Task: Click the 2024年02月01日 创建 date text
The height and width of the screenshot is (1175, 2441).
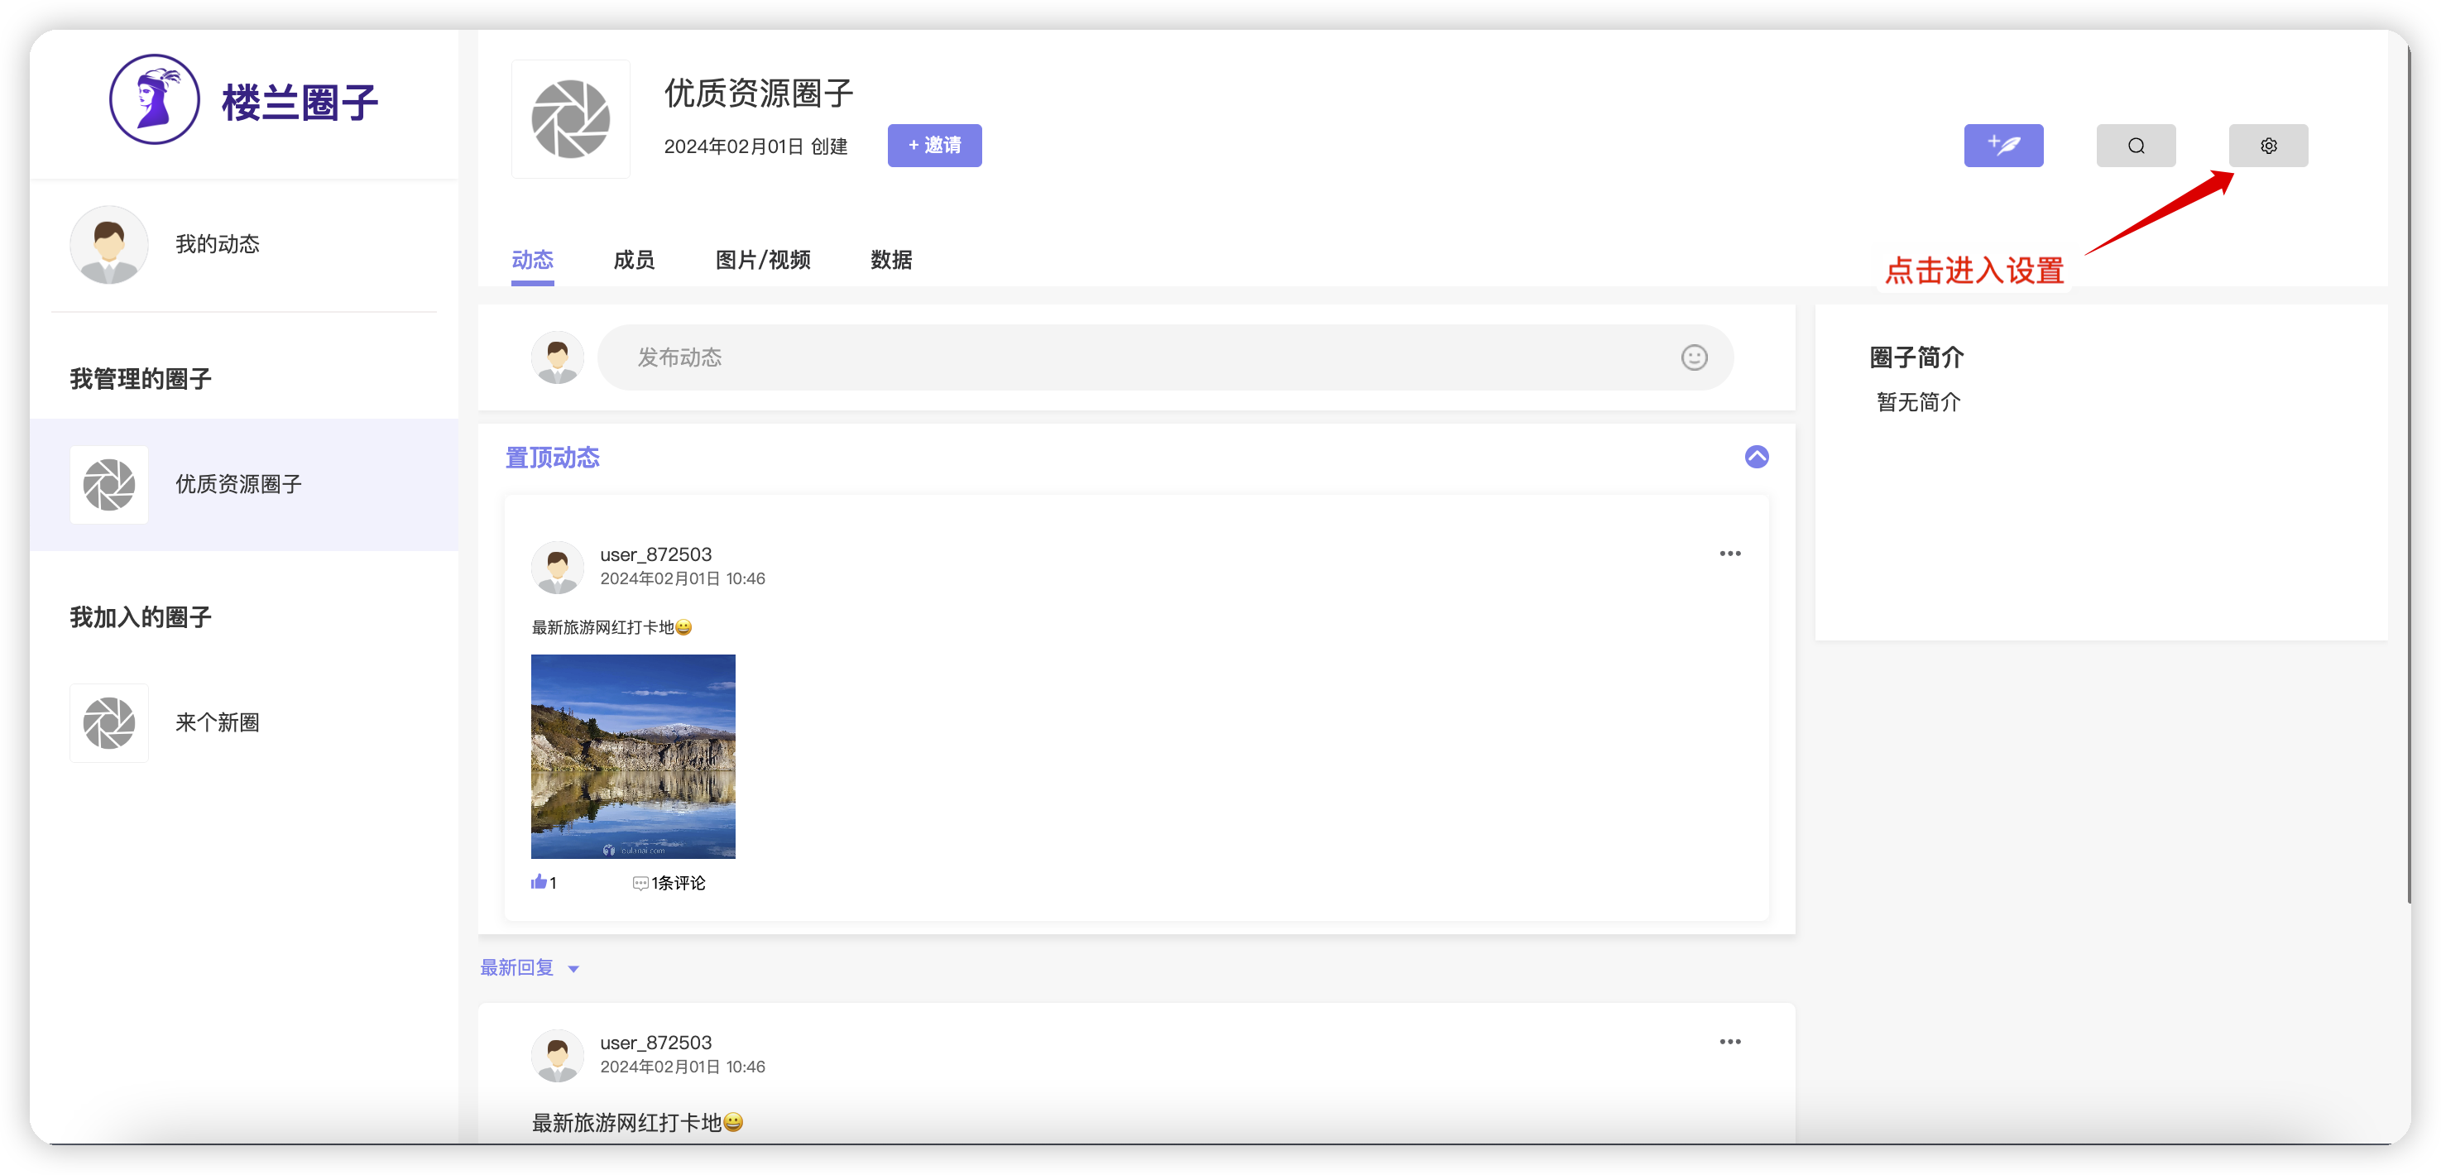Action: 755,146
